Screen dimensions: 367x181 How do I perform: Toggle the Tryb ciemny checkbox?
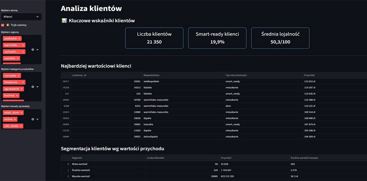(x=3, y=25)
